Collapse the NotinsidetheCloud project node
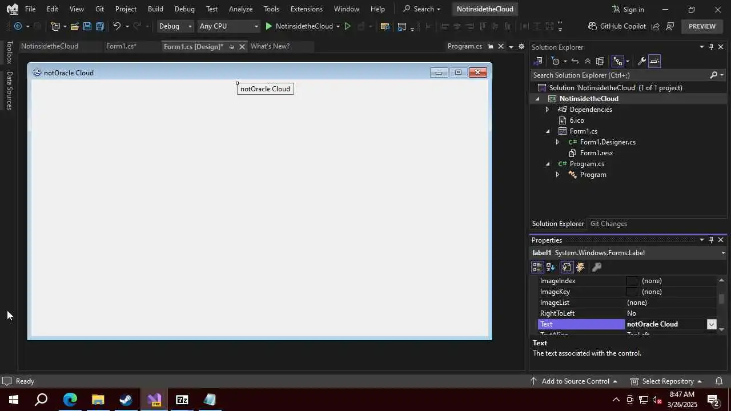 pos(537,99)
